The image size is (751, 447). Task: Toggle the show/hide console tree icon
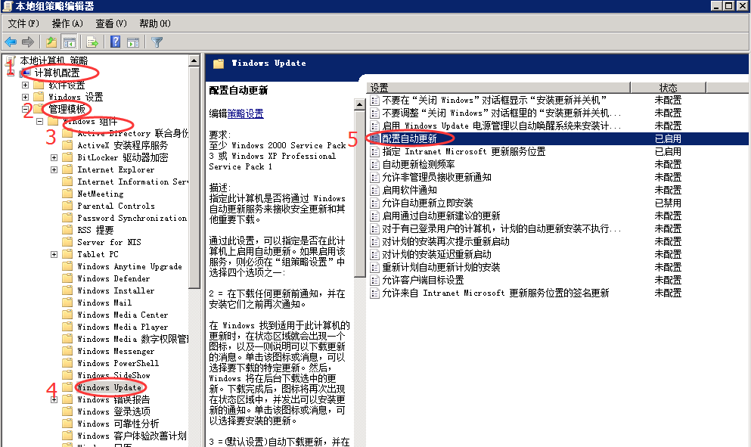coord(69,42)
